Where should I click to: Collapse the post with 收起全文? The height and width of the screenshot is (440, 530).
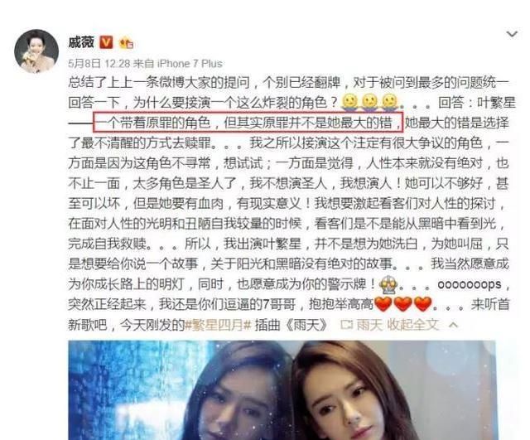[x=412, y=325]
